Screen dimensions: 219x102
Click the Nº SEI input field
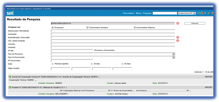(72, 51)
